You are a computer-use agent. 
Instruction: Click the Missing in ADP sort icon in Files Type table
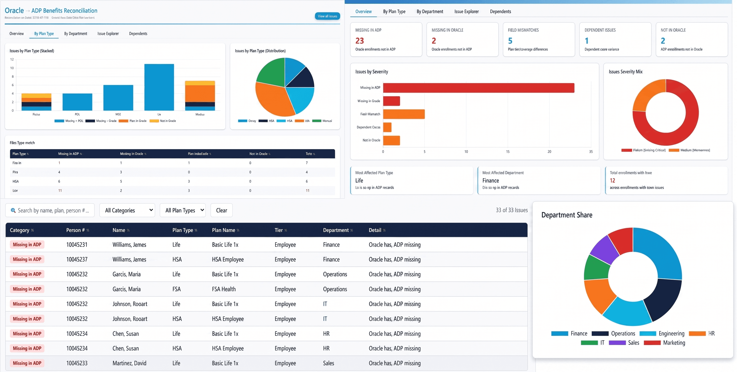pyautogui.click(x=81, y=154)
